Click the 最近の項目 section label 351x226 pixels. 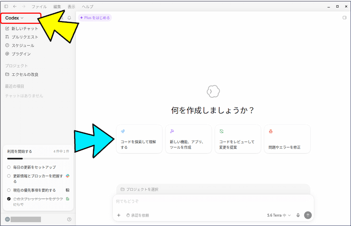pyautogui.click(x=14, y=86)
